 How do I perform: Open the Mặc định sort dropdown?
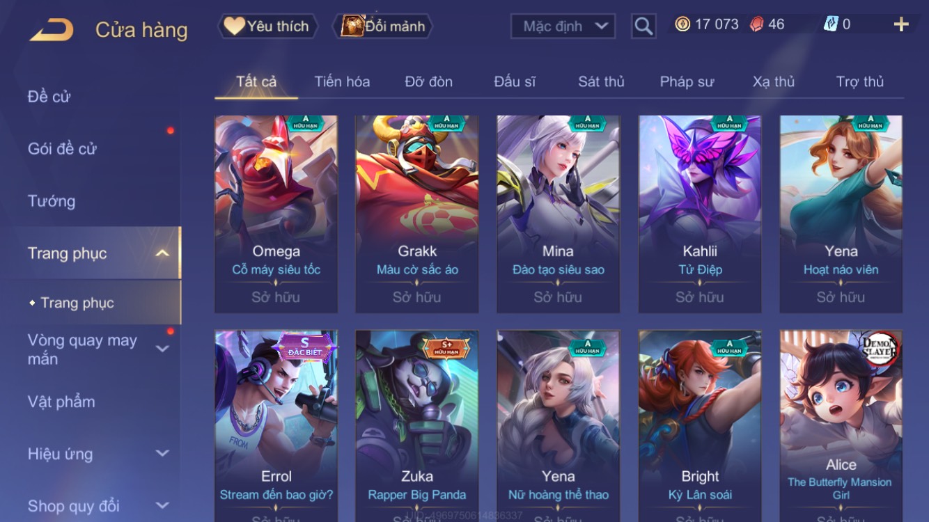click(x=563, y=26)
